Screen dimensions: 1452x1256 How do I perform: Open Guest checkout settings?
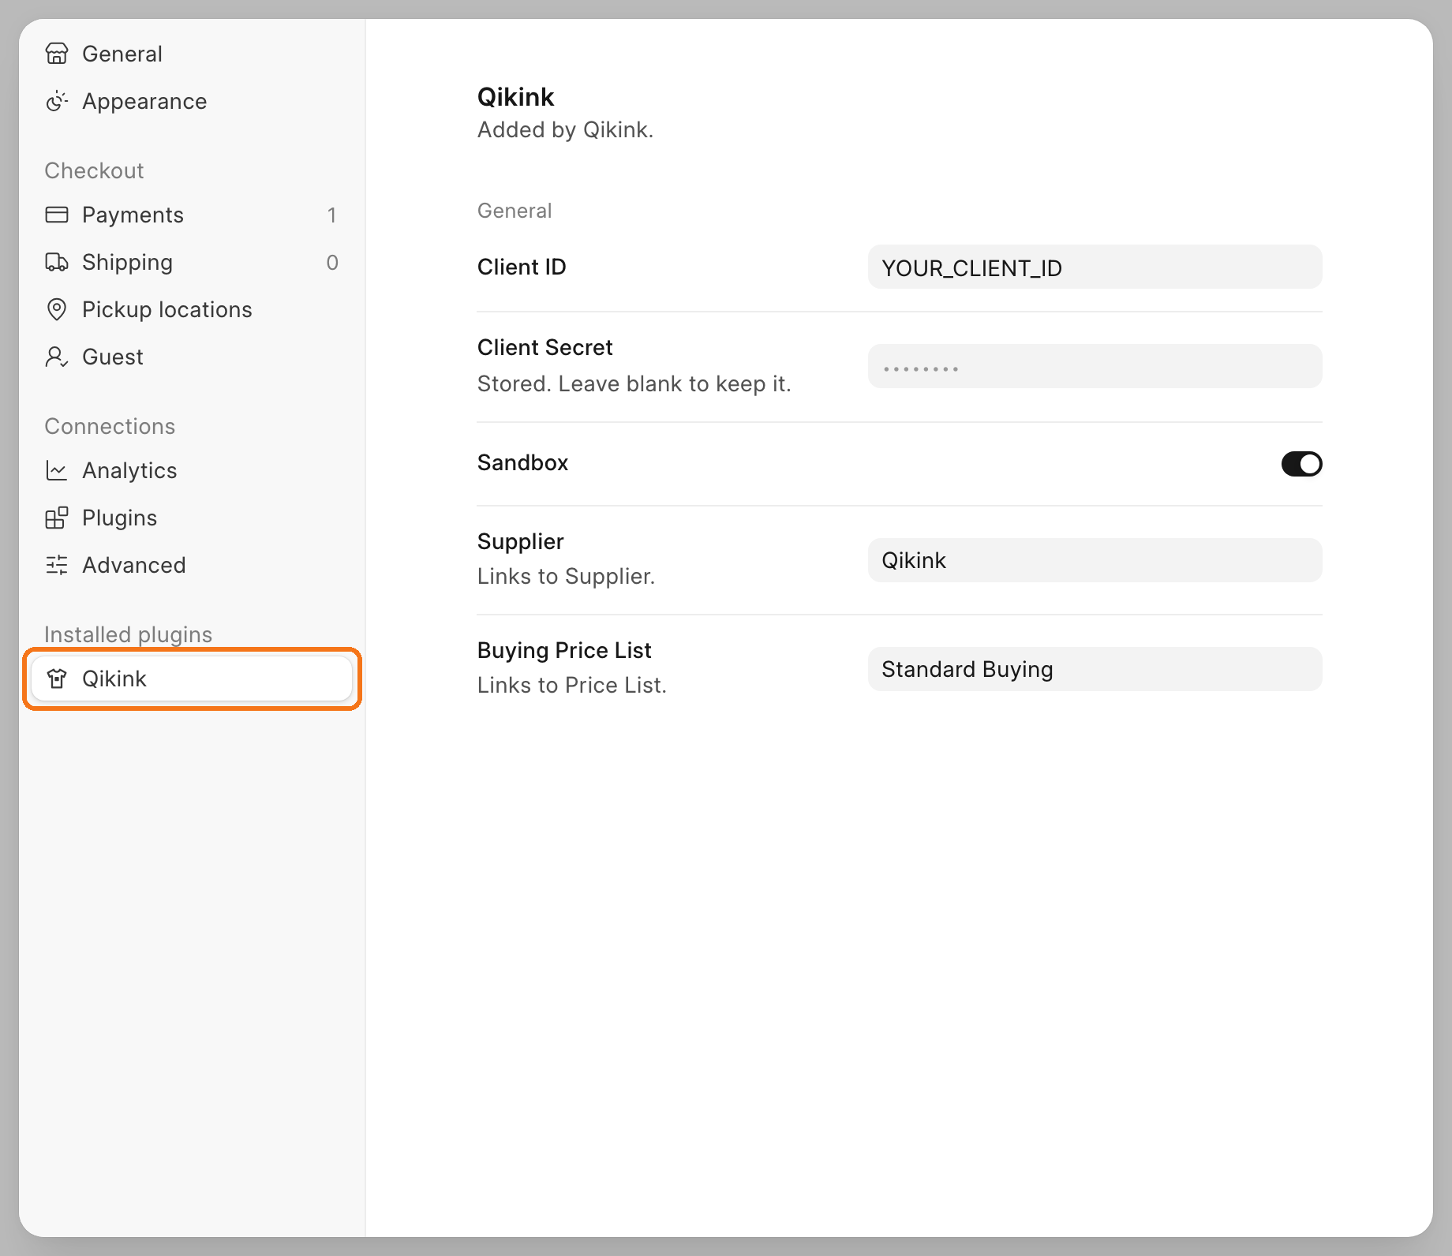(192, 357)
